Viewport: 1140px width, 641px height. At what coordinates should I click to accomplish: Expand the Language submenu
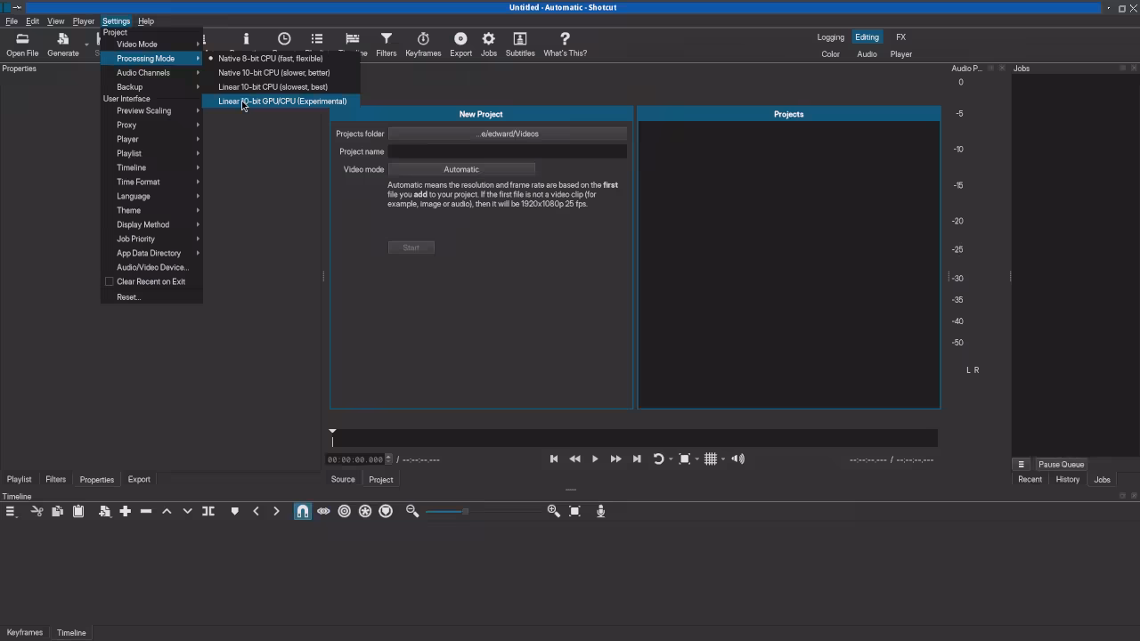pos(152,197)
